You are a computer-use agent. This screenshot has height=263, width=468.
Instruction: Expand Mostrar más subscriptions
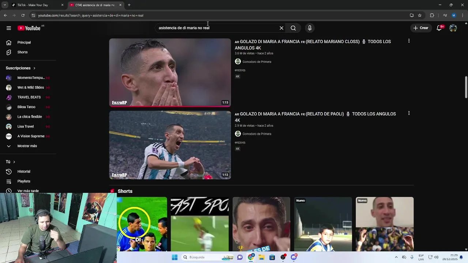pos(28,146)
